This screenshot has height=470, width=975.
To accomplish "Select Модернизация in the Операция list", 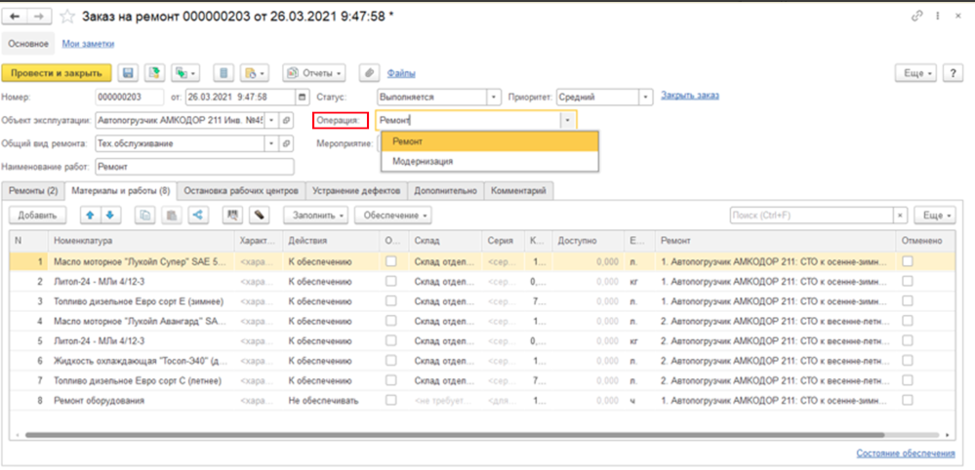I will [490, 161].
